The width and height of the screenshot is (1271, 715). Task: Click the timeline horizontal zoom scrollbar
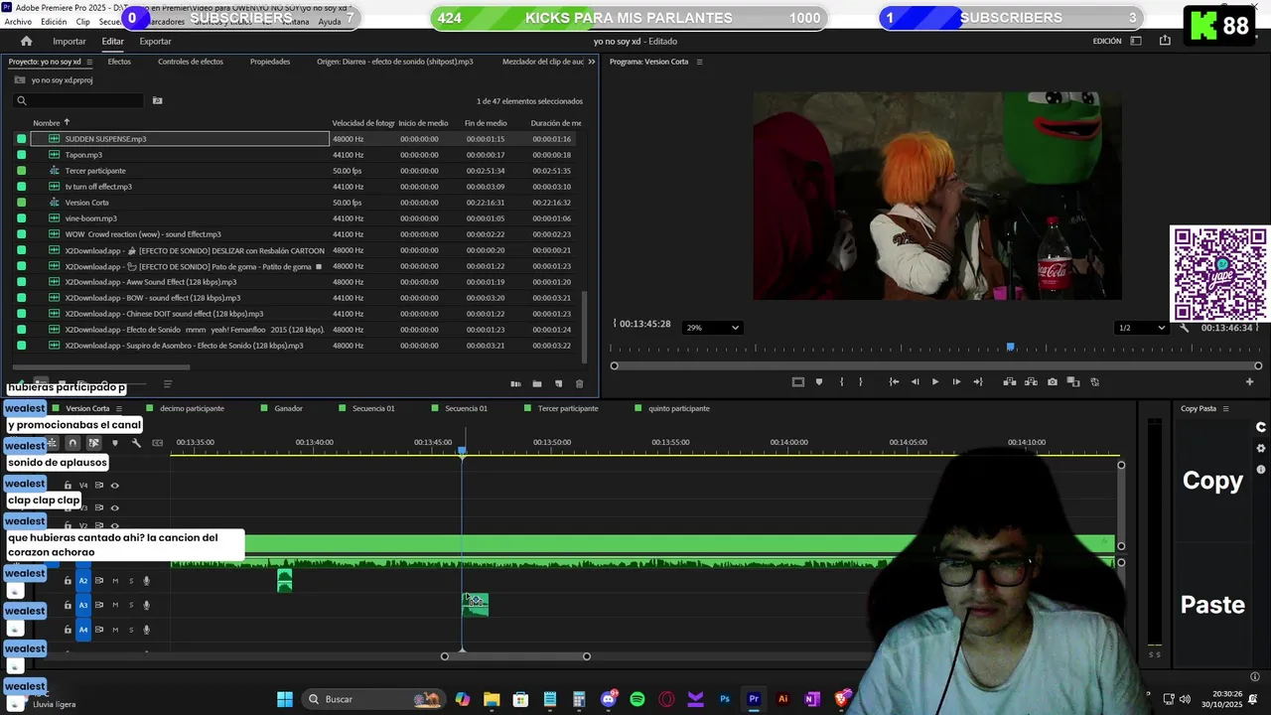coord(515,656)
